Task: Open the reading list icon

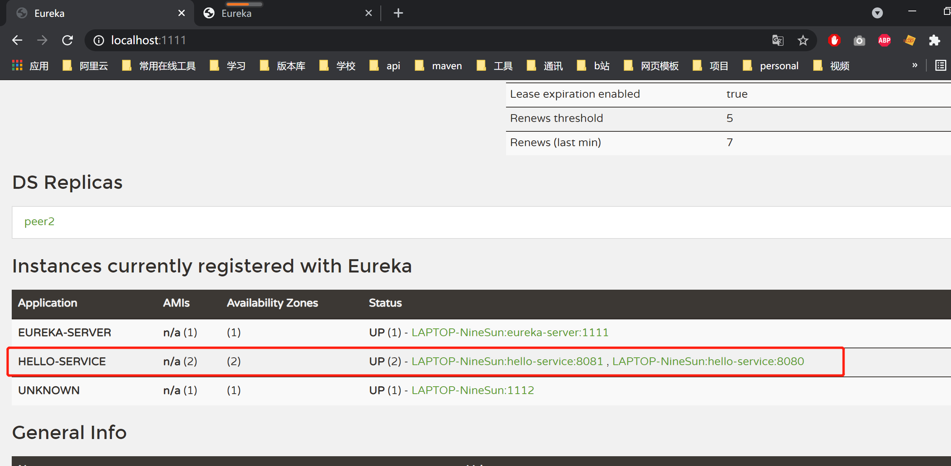Action: point(940,65)
